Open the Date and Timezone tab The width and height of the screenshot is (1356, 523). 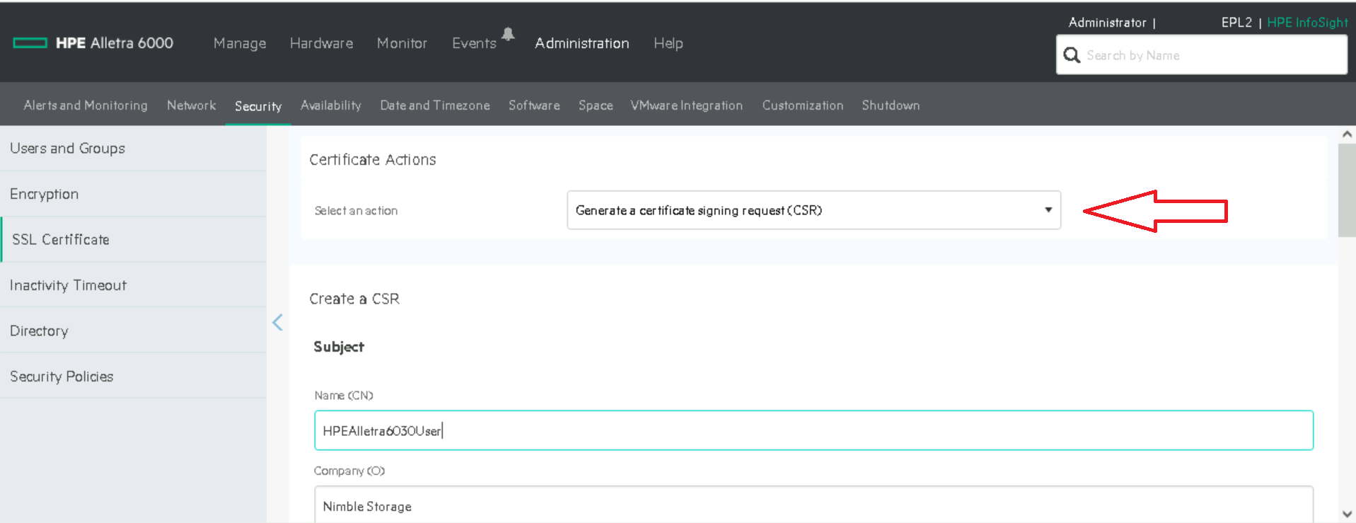(x=434, y=105)
